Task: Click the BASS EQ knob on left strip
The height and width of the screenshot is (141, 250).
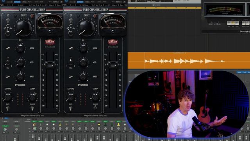Action: pos(20,76)
